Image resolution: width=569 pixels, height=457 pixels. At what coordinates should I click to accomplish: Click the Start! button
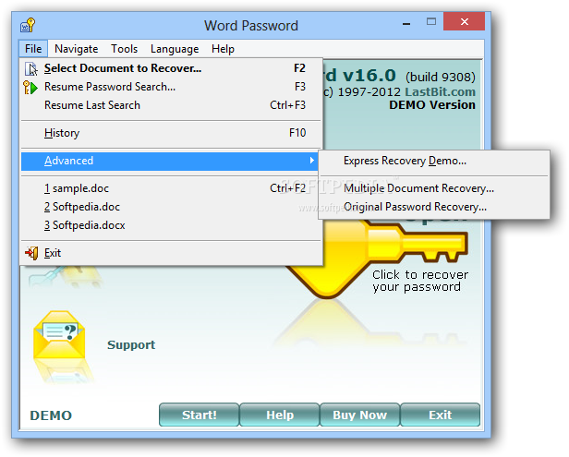pos(200,415)
